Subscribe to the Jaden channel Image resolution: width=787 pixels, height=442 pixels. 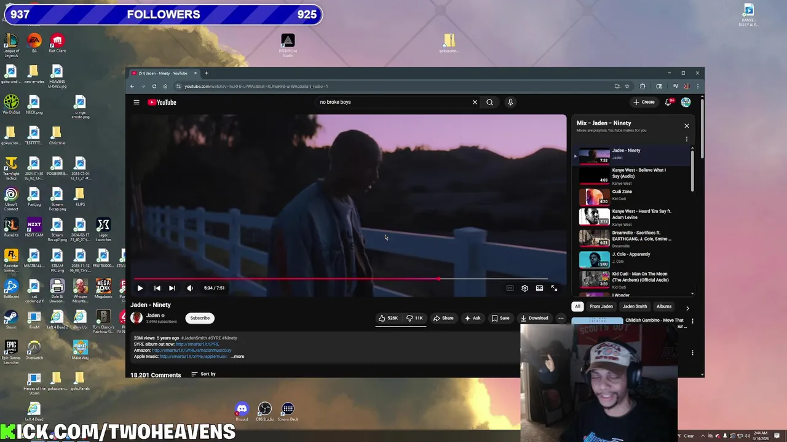tap(200, 318)
